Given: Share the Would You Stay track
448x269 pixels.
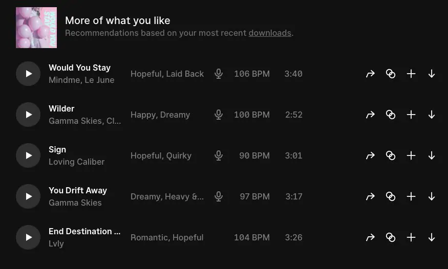Looking at the screenshot, I should pos(370,74).
